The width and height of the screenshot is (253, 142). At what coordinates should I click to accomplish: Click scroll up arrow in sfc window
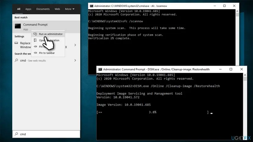click(237, 11)
